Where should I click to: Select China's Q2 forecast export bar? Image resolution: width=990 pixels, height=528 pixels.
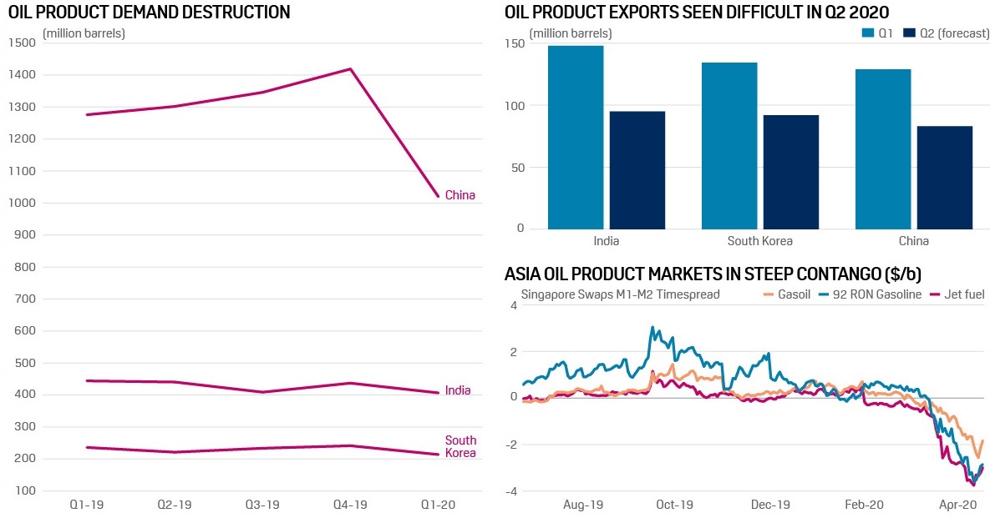pyautogui.click(x=944, y=177)
